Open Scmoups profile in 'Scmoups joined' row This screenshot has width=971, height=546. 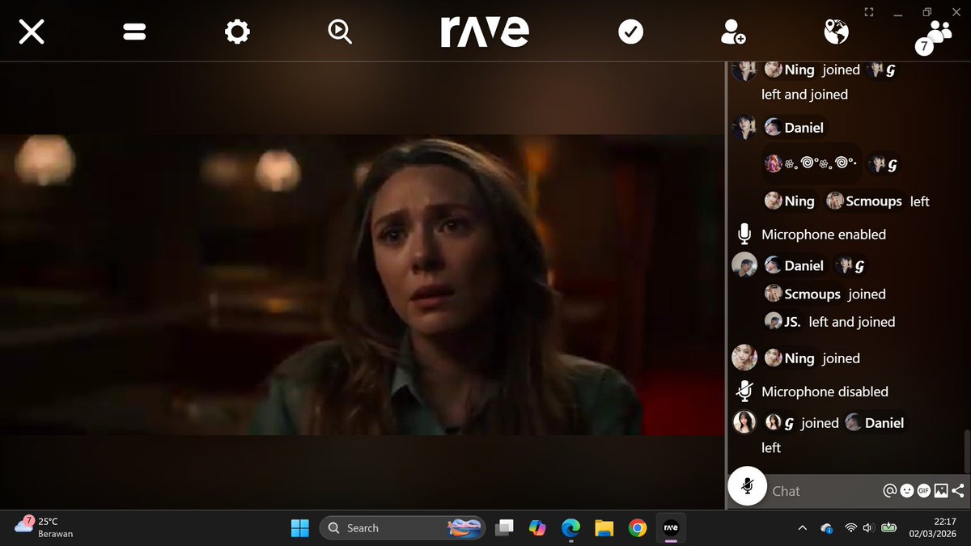point(803,294)
